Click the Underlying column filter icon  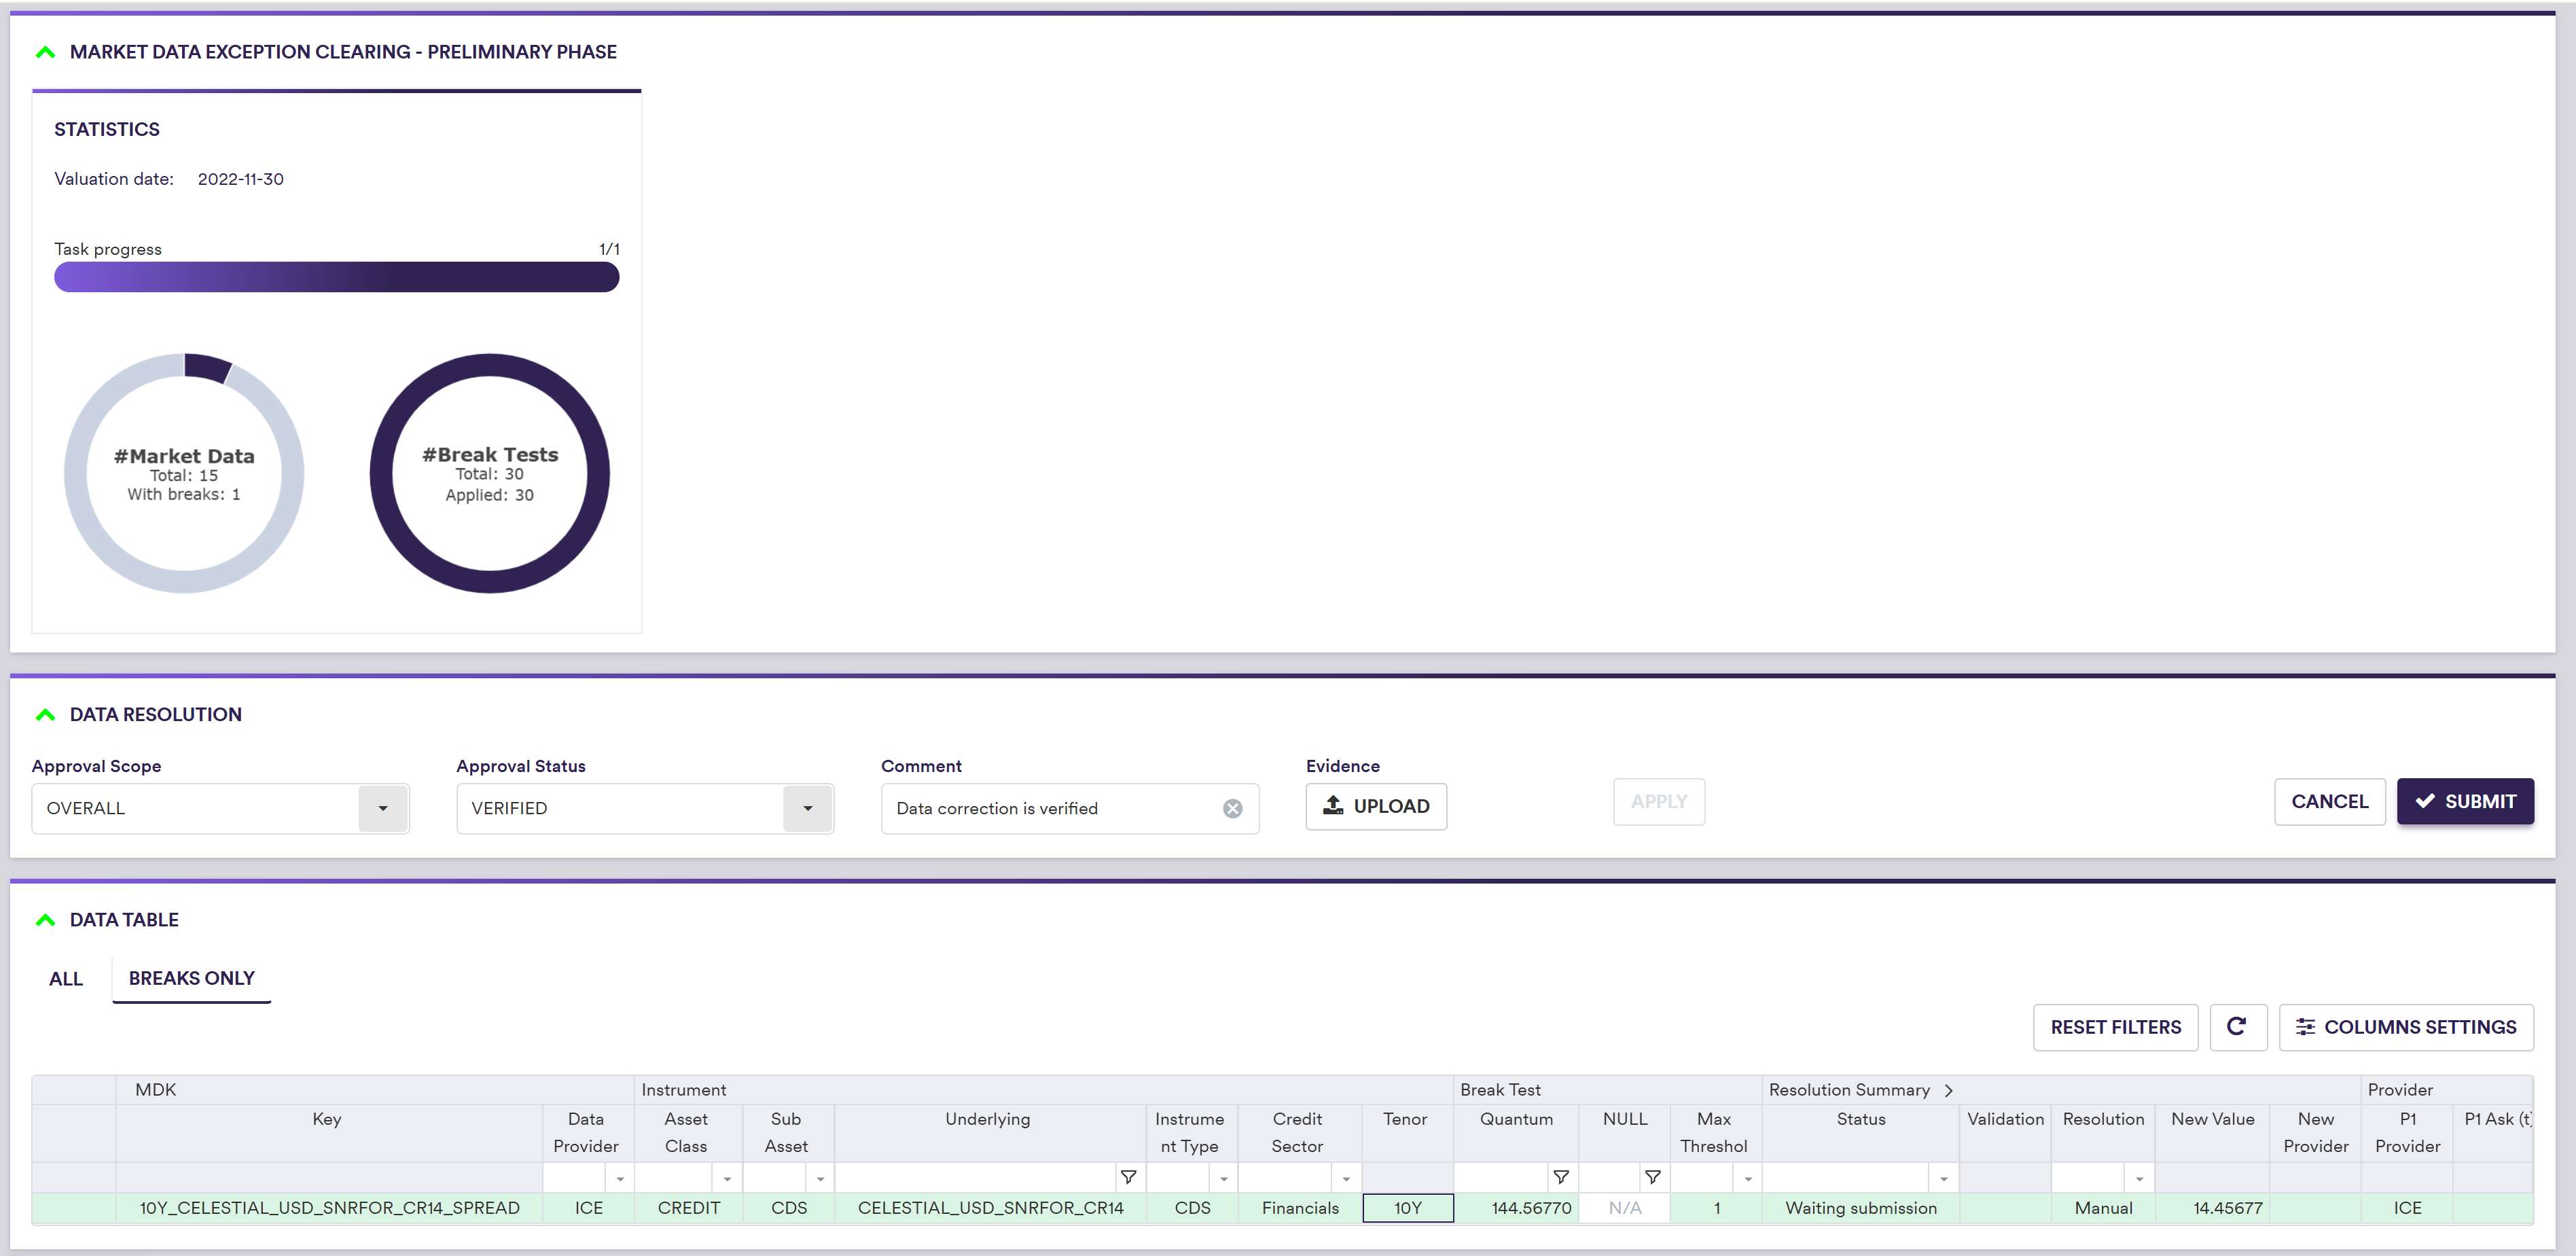(1128, 1177)
